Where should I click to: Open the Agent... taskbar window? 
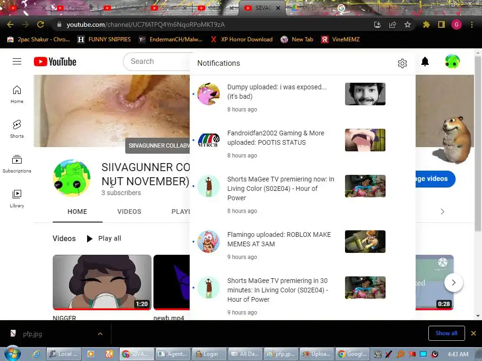pyautogui.click(x=173, y=354)
